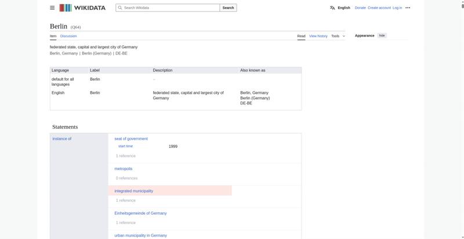Open the Einheitsgemeinde of Germany link

click(140, 213)
